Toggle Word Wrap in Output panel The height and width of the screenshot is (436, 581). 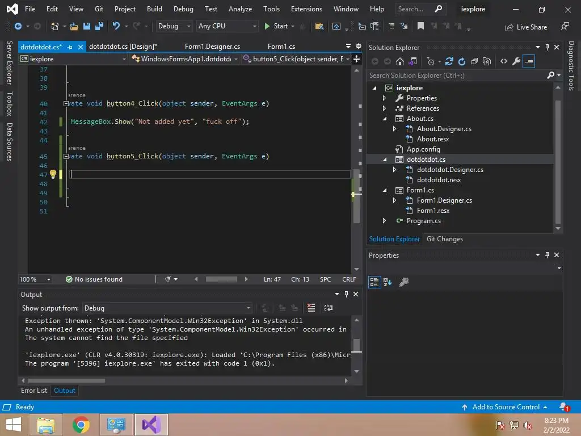click(x=329, y=308)
